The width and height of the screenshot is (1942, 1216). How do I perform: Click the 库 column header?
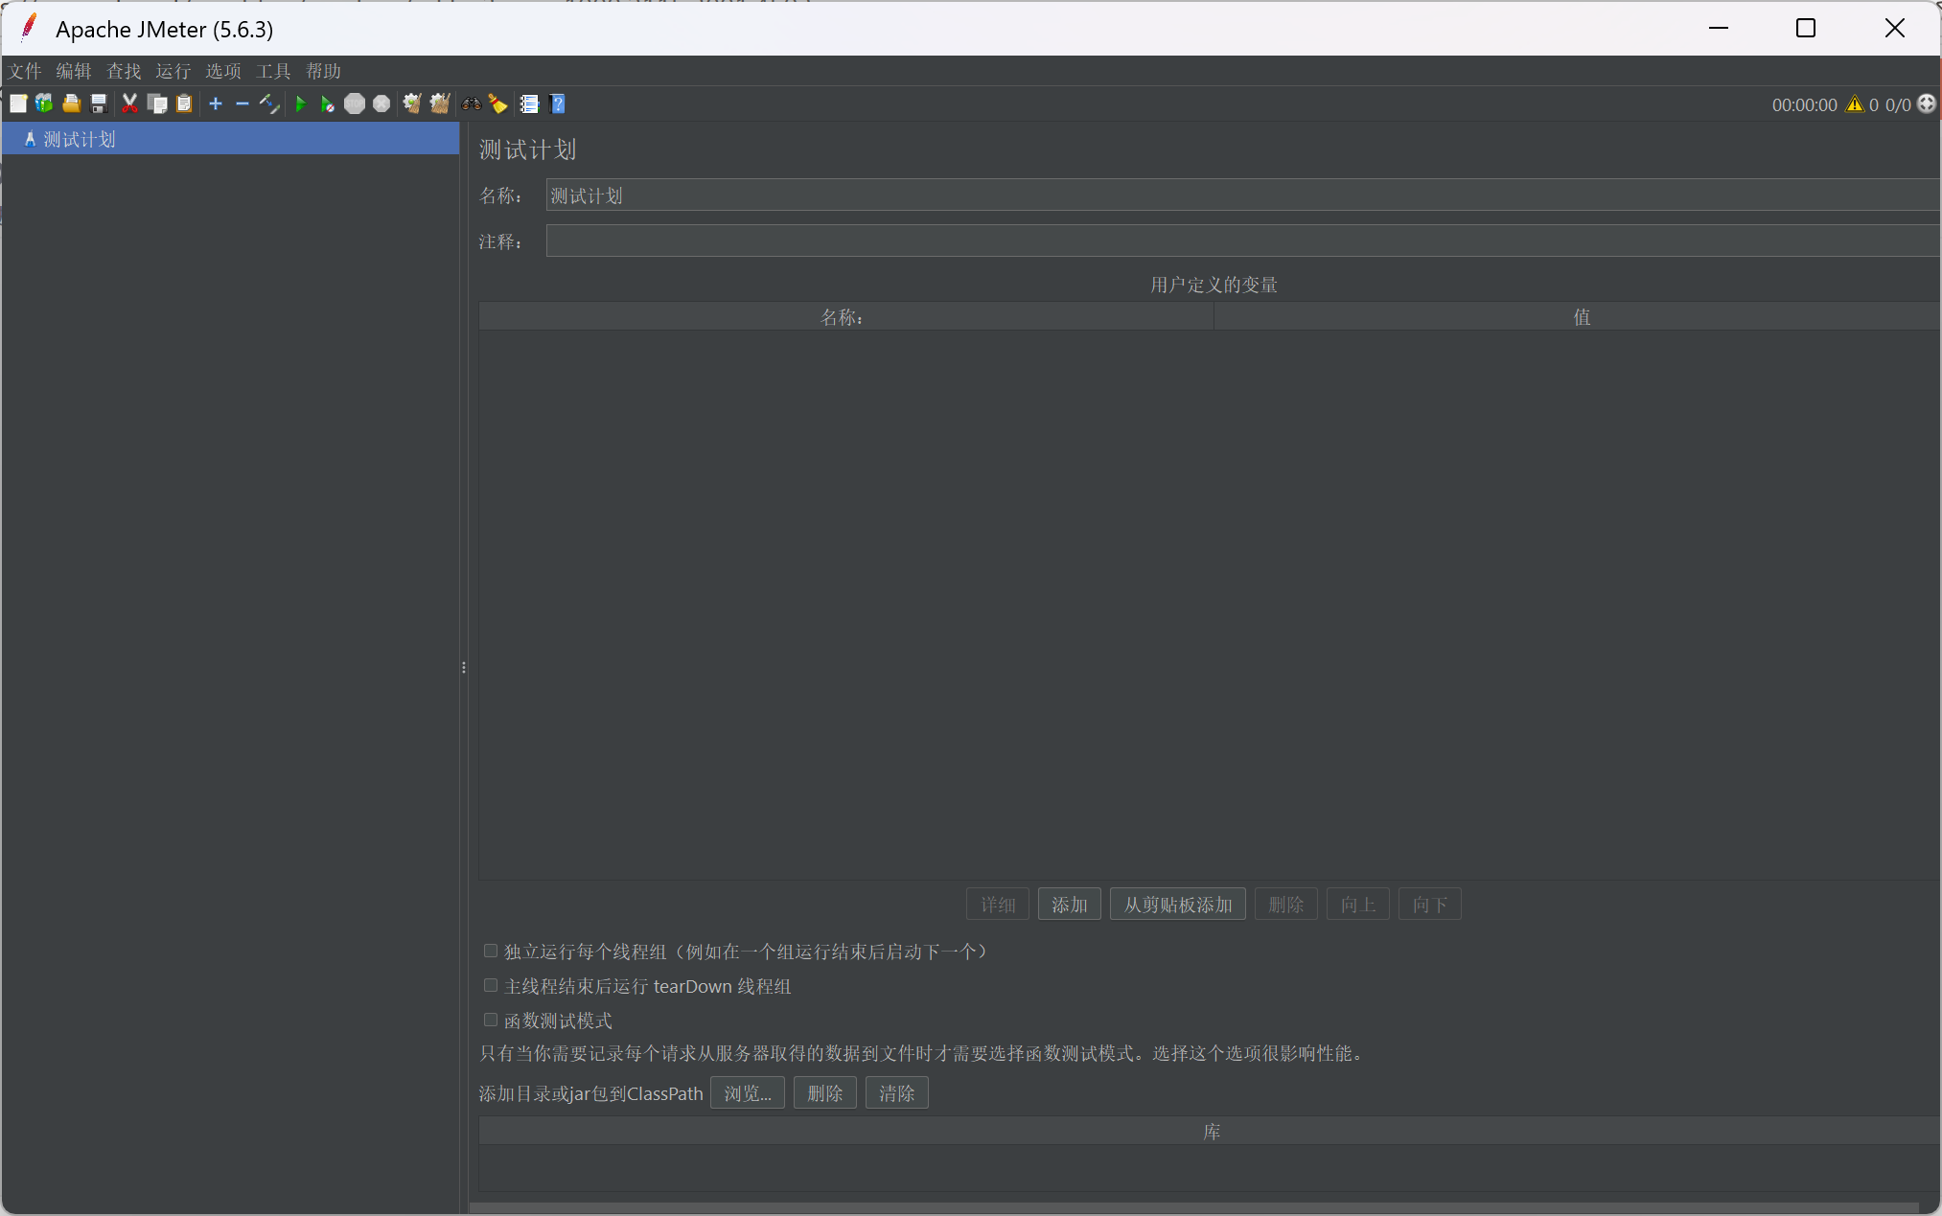click(1210, 1132)
